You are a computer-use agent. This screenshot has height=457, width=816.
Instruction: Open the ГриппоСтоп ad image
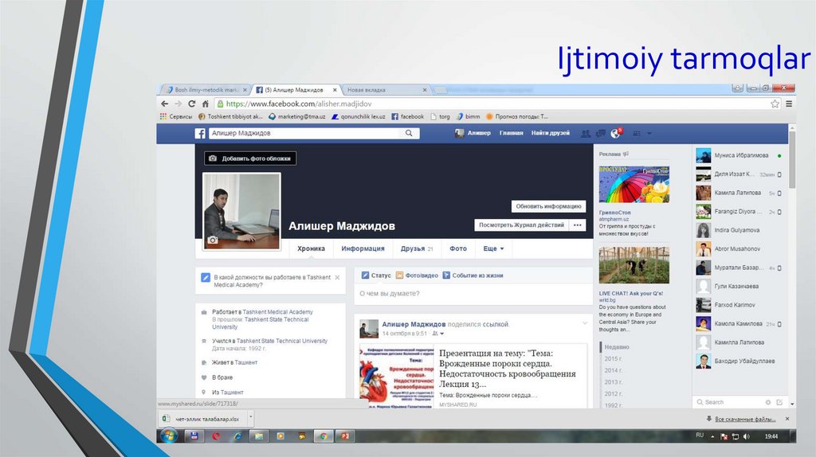[x=634, y=185]
